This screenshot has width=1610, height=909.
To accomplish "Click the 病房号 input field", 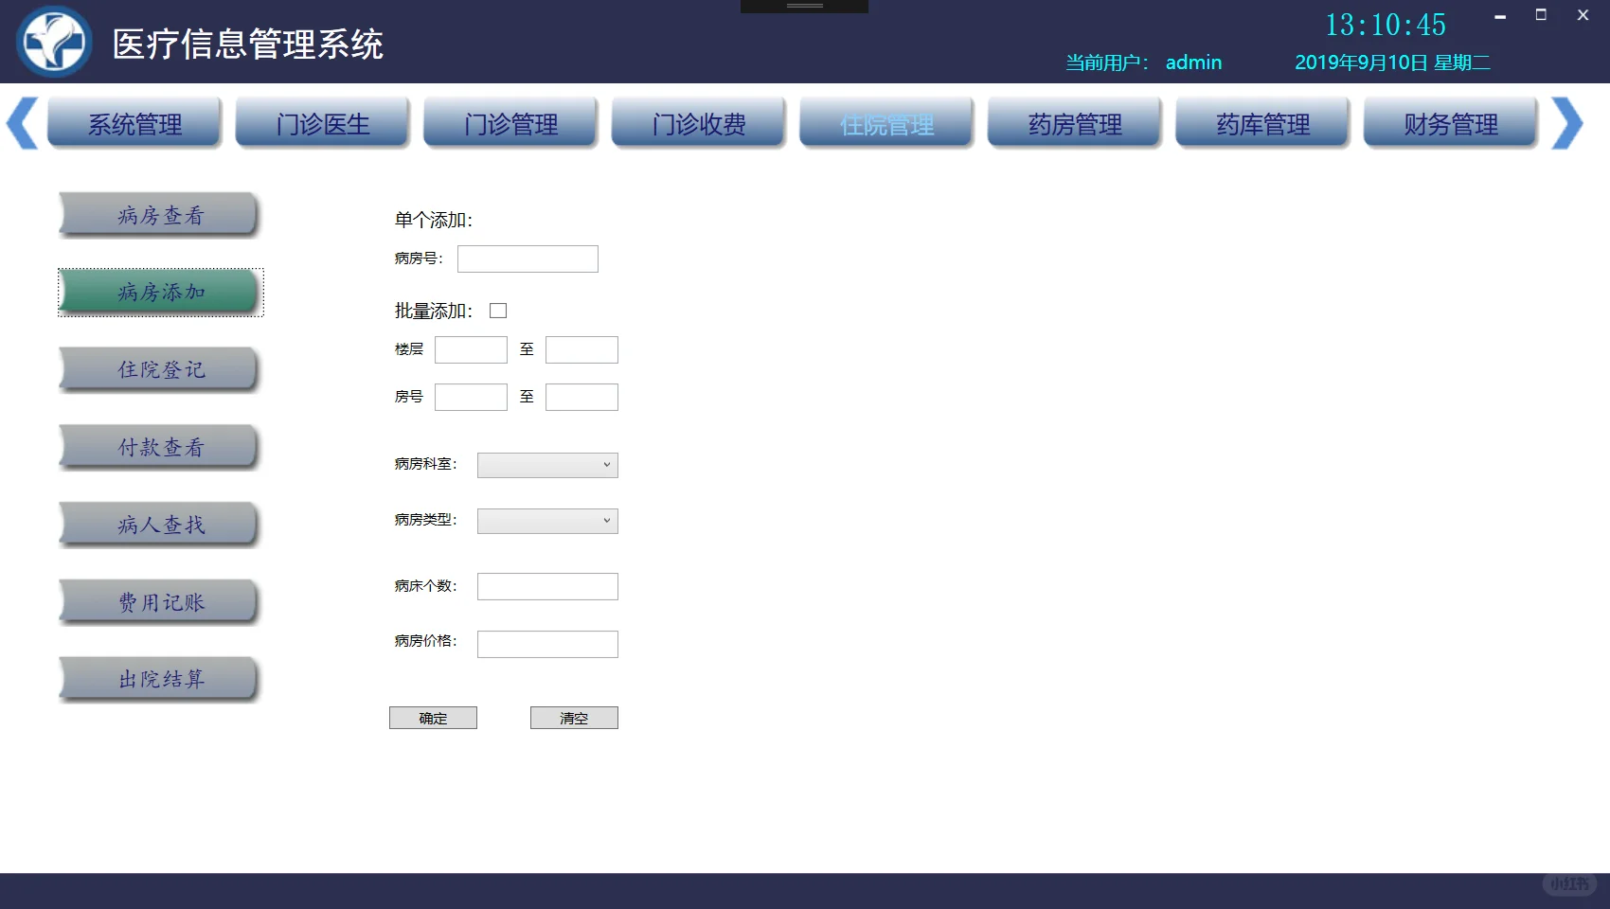I will click(527, 258).
